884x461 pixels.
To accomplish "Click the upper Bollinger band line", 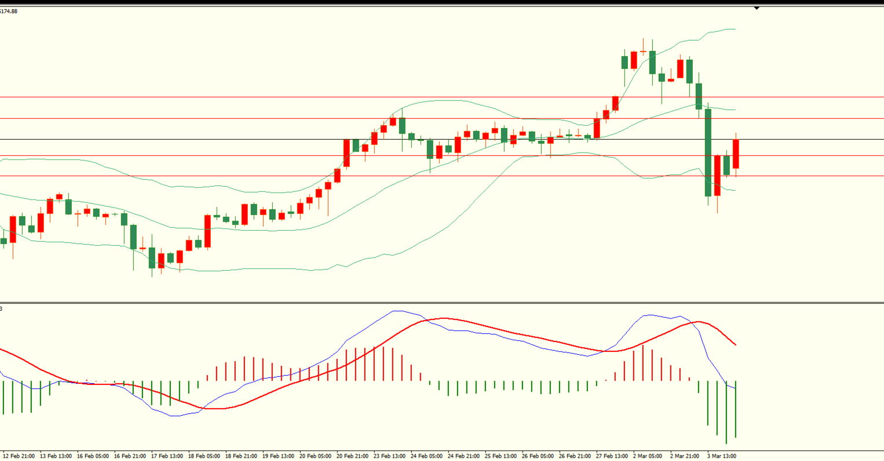I will 440,101.
